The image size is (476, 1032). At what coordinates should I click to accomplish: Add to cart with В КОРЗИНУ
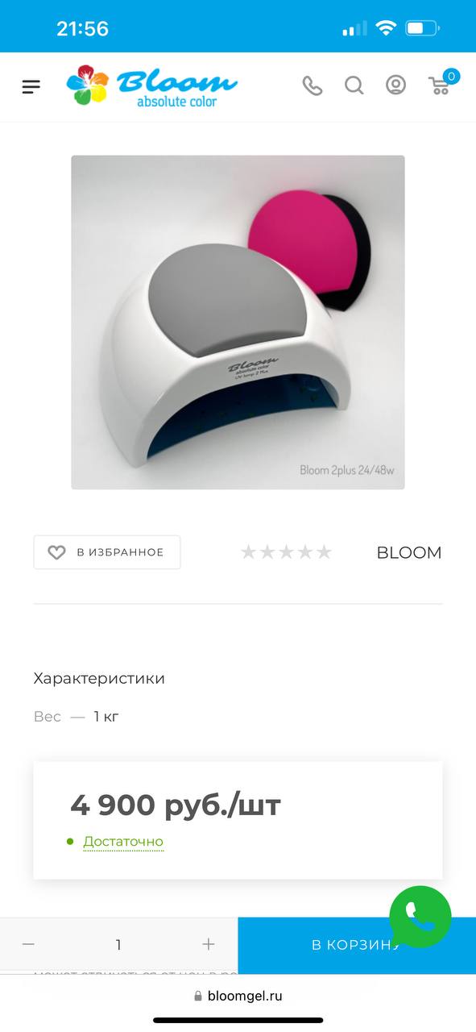pyautogui.click(x=357, y=945)
